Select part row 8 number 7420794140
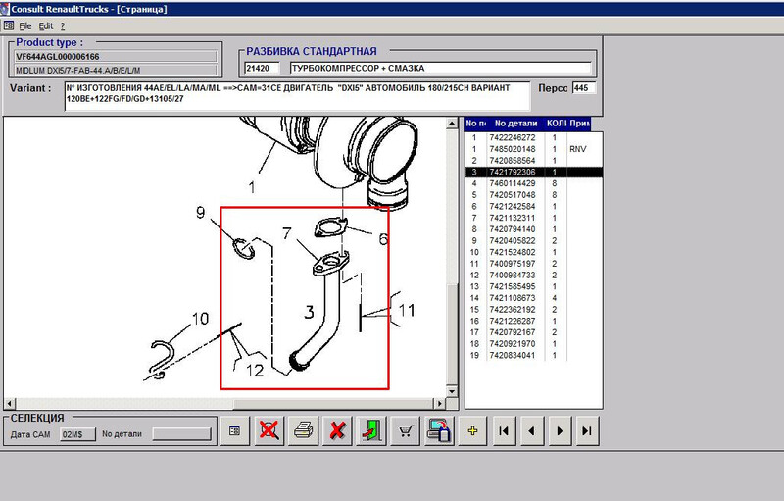Screen dimensions: 784x501 tap(533, 229)
